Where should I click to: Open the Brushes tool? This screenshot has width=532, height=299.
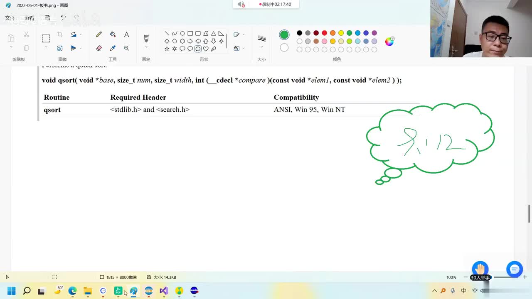coord(146,38)
